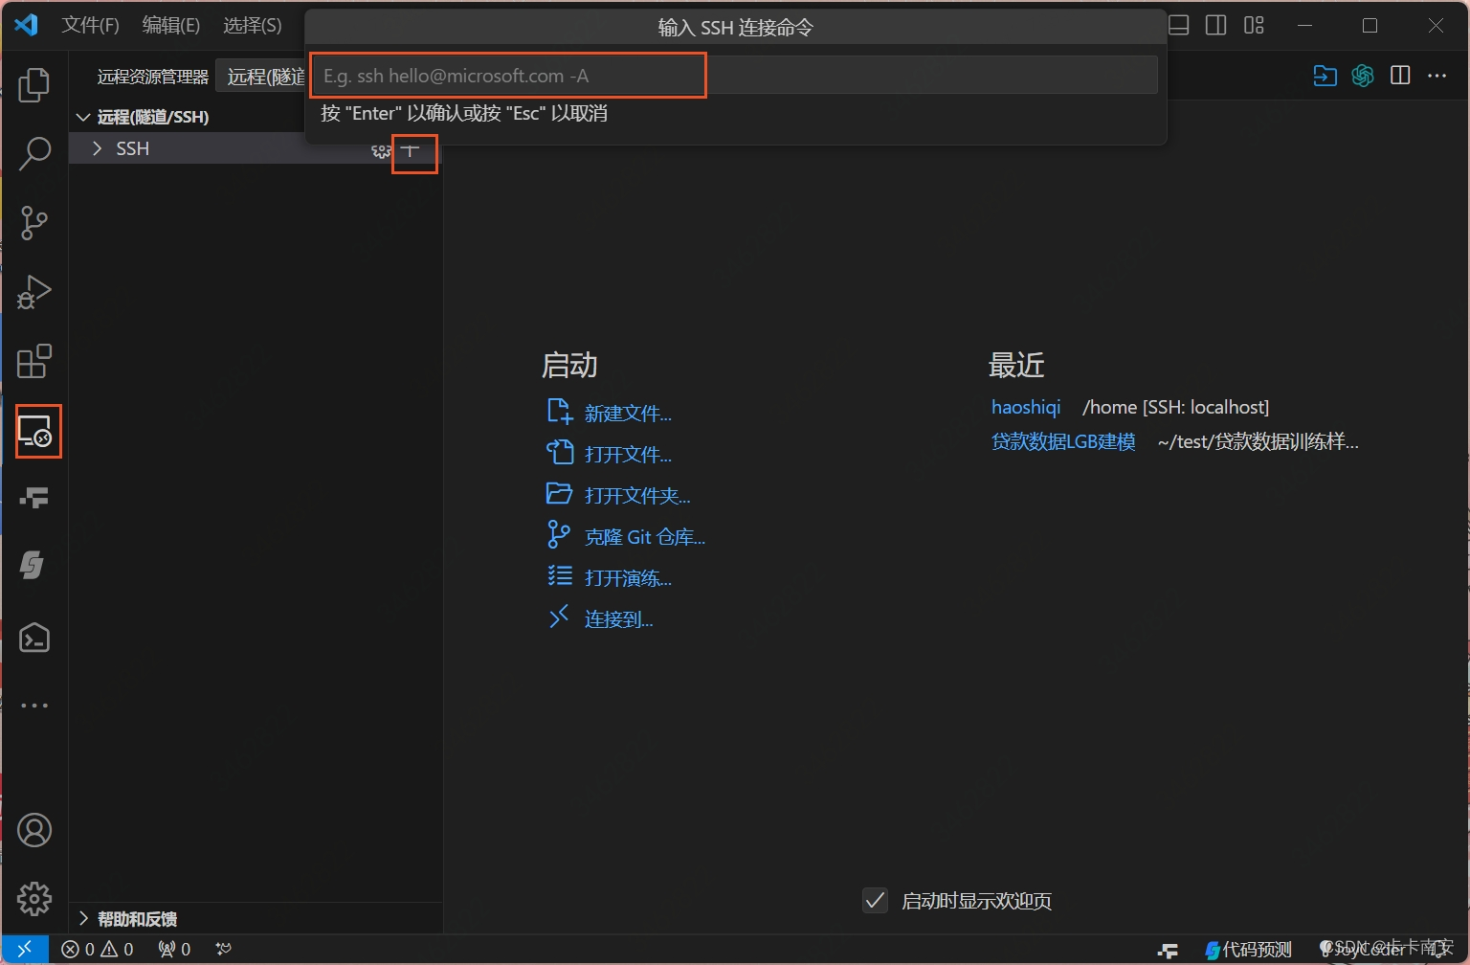
Task: Focus the SSH connection command input
Action: tap(735, 75)
